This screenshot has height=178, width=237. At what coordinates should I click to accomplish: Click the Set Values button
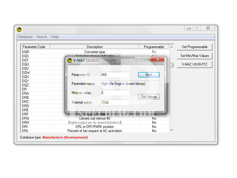point(149,97)
